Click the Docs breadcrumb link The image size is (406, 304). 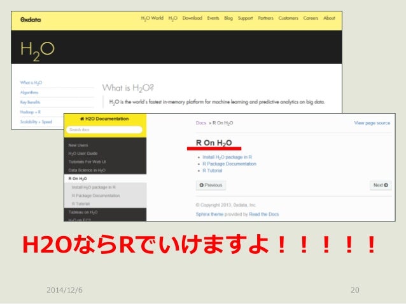pyautogui.click(x=201, y=123)
